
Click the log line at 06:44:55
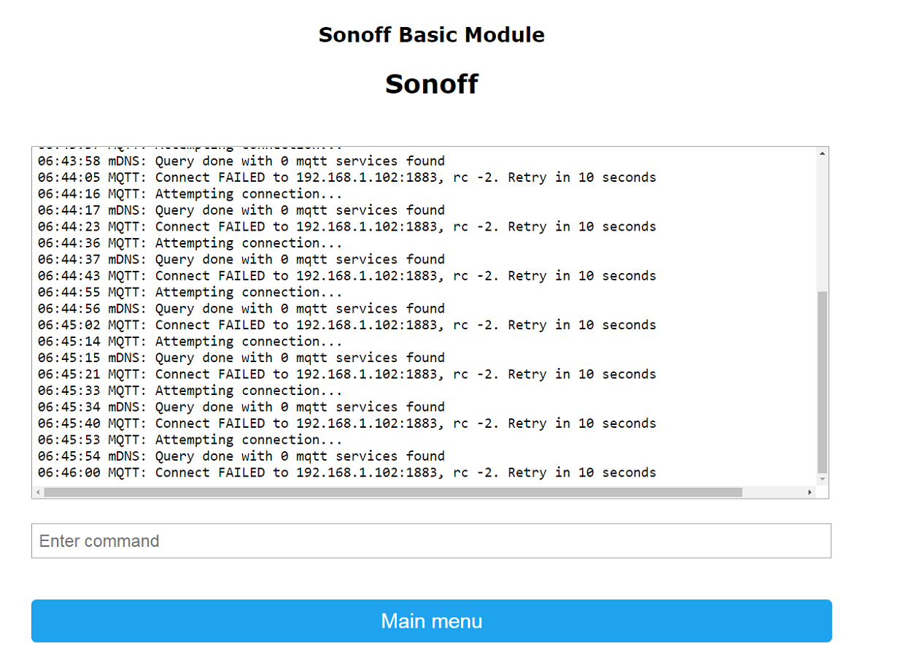point(190,292)
